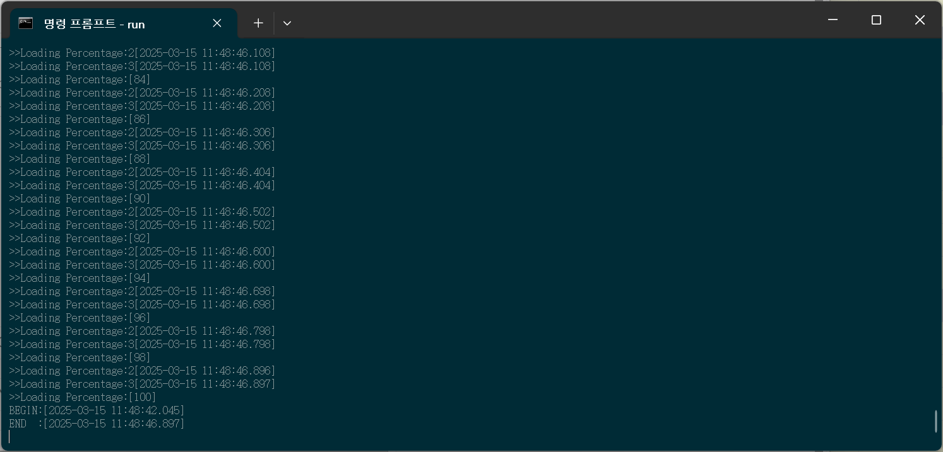This screenshot has height=452, width=943.
Task: Click the line 'Loading Percentage:[96]'
Action: tap(80, 318)
